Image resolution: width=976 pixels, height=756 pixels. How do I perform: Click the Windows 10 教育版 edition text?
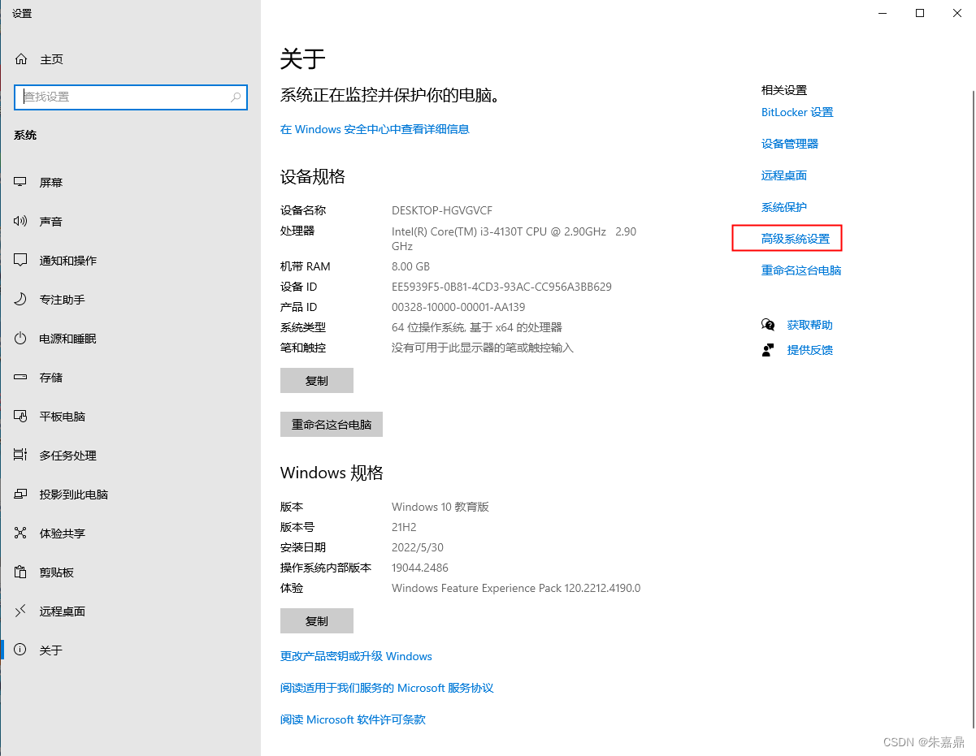coord(440,507)
